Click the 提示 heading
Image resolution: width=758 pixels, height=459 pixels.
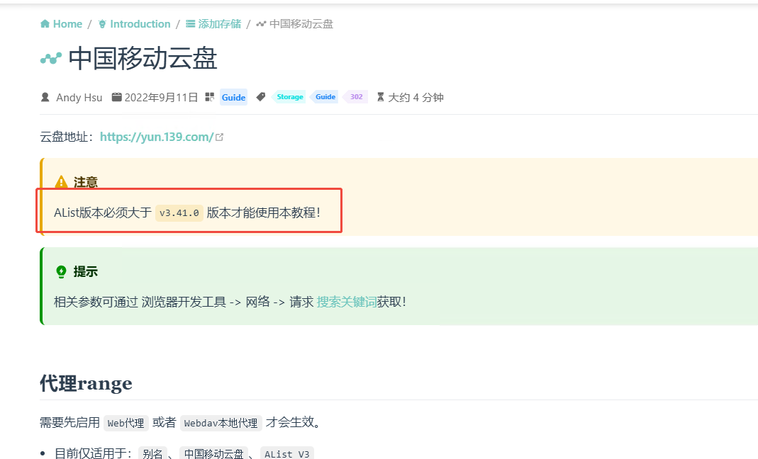tap(86, 271)
